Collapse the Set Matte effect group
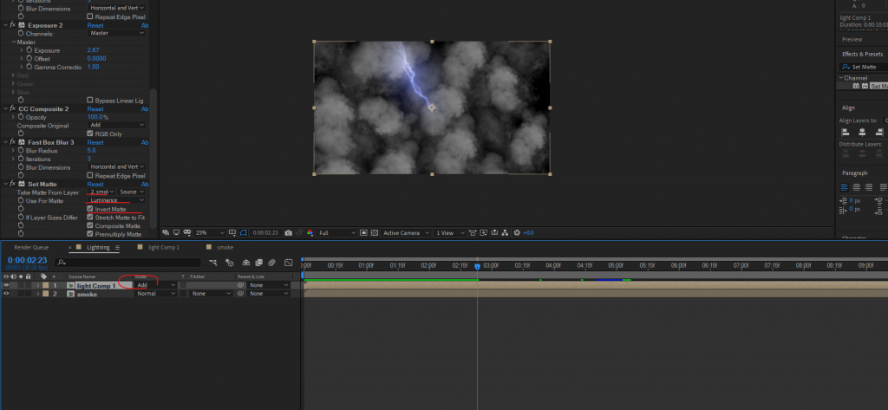This screenshot has width=888, height=410. (x=5, y=184)
